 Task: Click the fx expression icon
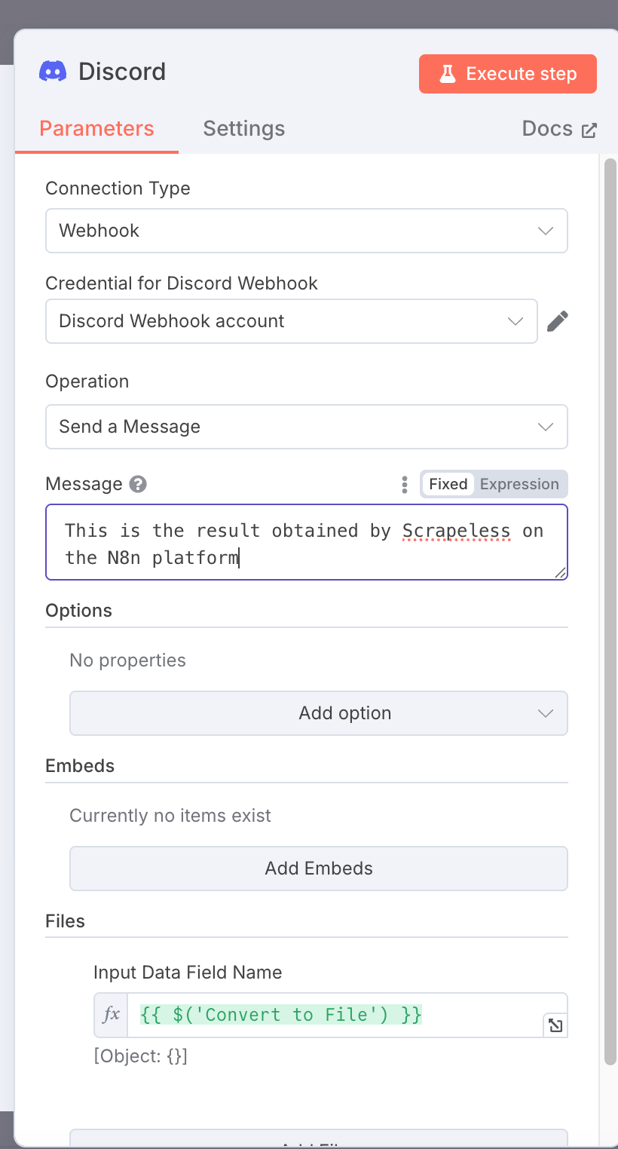tap(111, 1015)
